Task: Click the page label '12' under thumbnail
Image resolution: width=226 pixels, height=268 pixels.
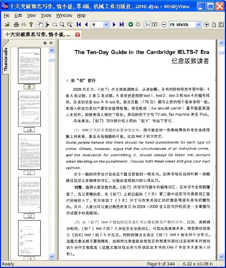Action: tap(29, 216)
